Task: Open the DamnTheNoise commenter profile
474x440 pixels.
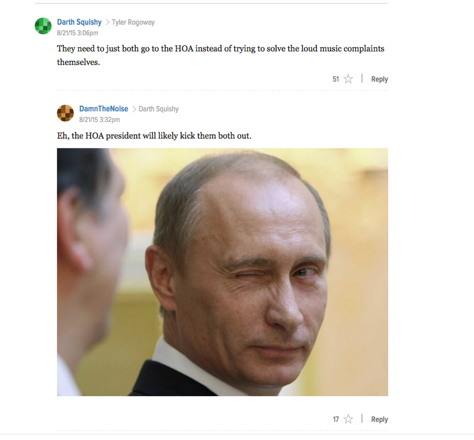Action: coord(104,109)
